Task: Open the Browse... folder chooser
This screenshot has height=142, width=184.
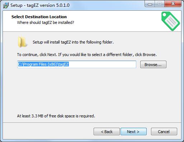Action: click(x=153, y=65)
